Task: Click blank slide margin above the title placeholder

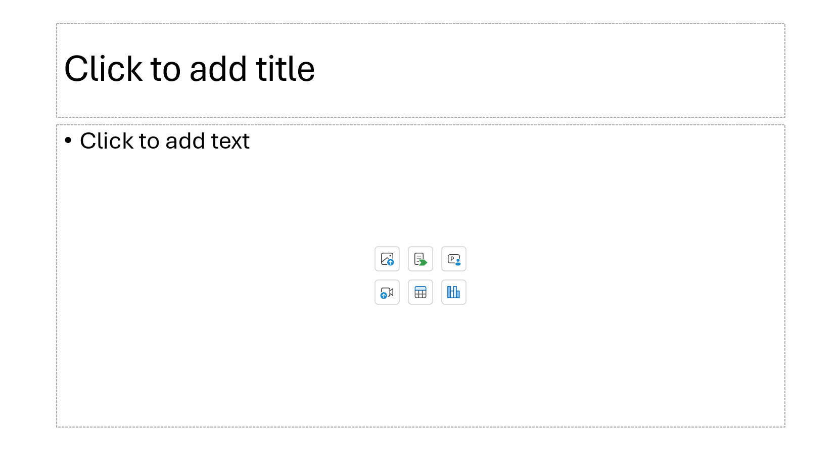Action: point(421,11)
